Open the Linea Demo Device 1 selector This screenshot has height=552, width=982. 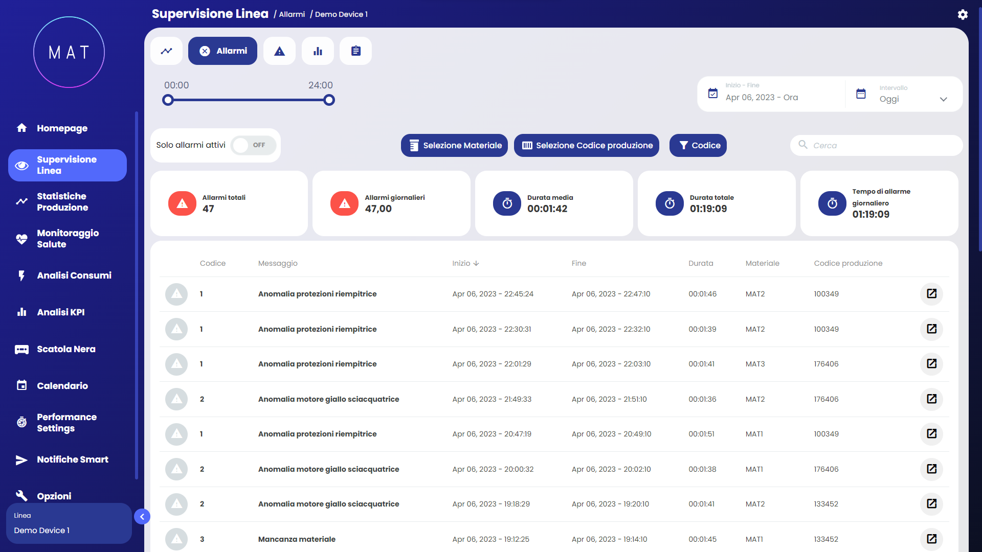pyautogui.click(x=69, y=523)
